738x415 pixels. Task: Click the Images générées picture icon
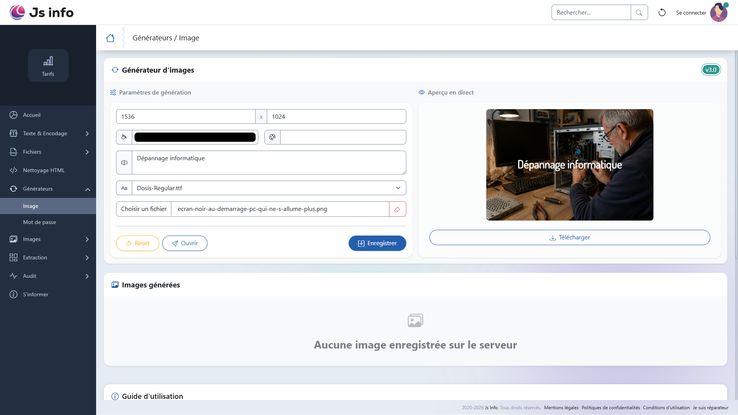(115, 285)
